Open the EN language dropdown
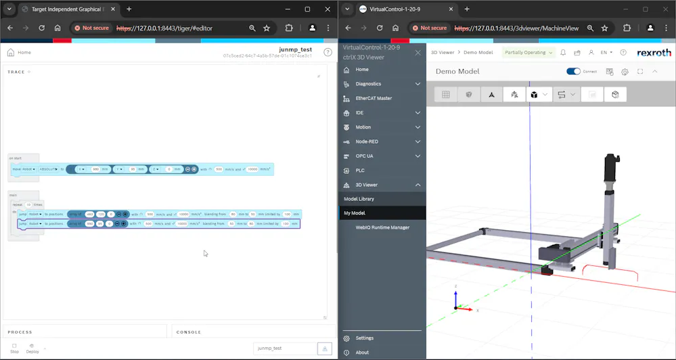 click(606, 52)
